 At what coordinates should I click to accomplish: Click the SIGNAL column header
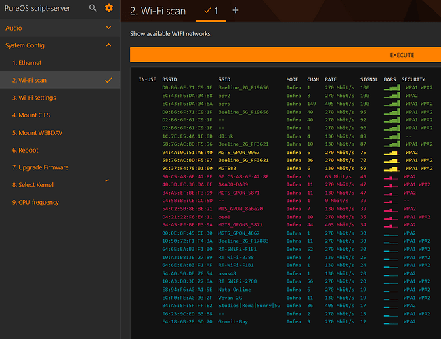point(369,80)
